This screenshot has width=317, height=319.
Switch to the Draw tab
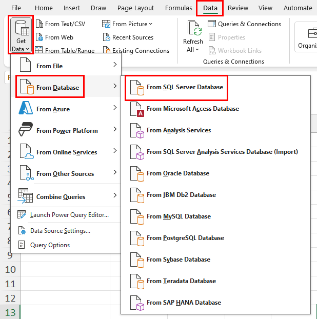pyautogui.click(x=98, y=8)
